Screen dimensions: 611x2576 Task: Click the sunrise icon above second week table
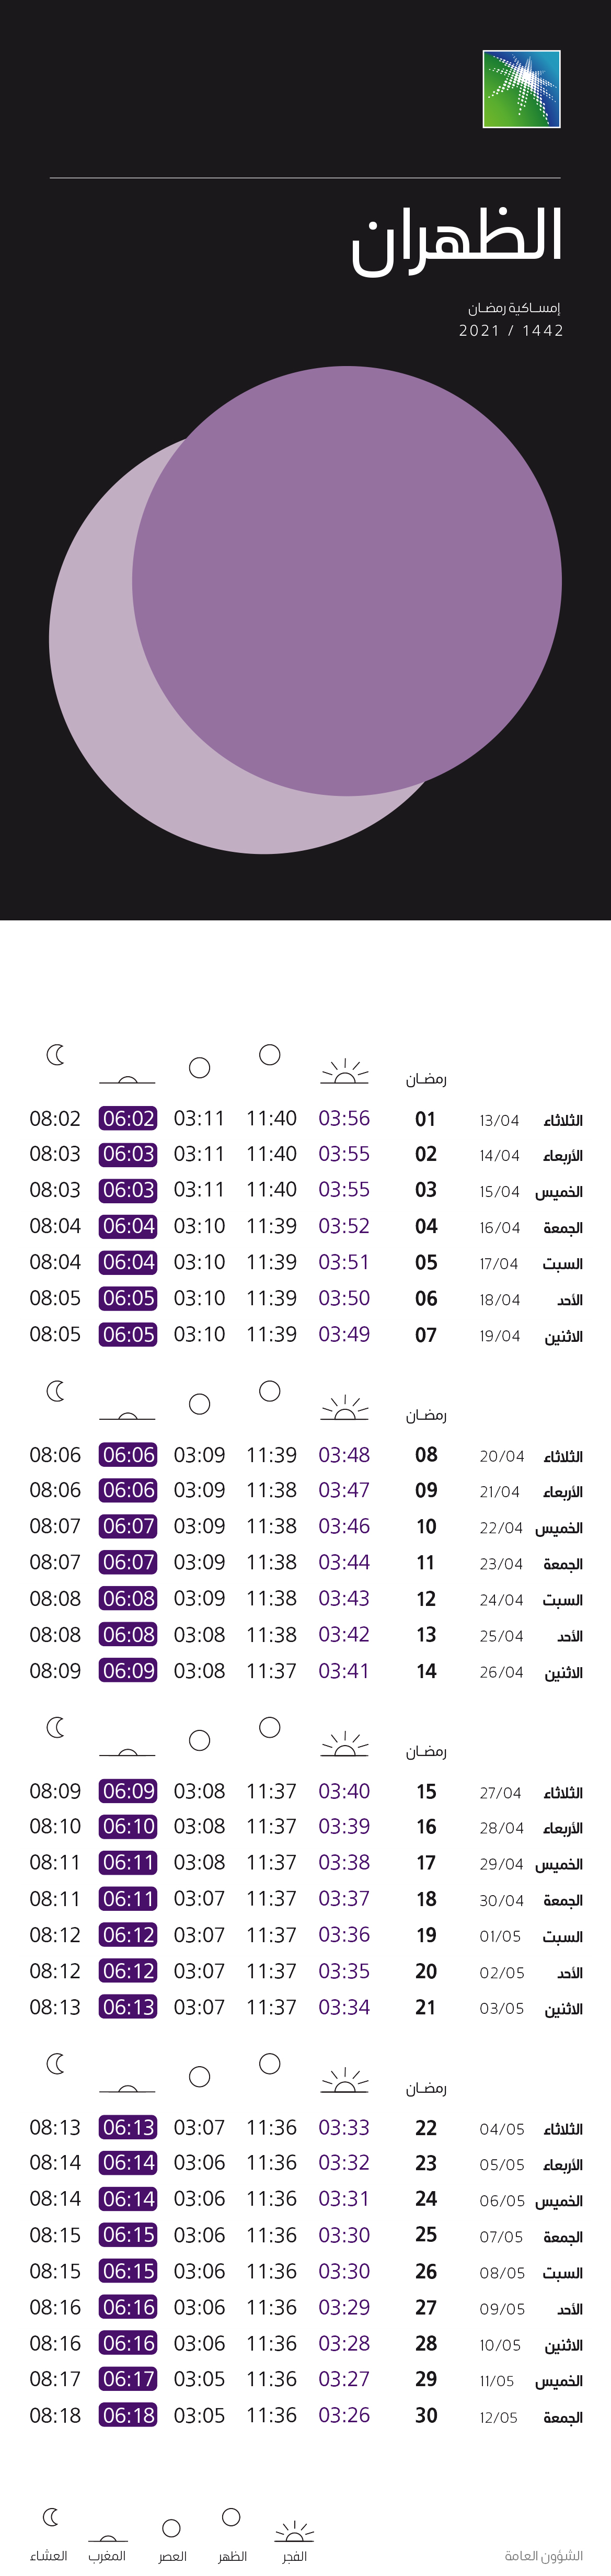[344, 1408]
